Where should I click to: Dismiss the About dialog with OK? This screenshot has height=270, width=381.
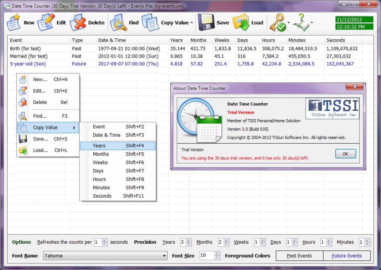[x=345, y=154]
